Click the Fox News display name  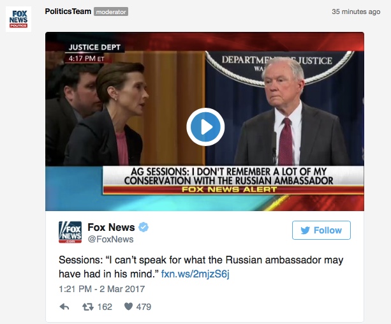[x=111, y=227]
